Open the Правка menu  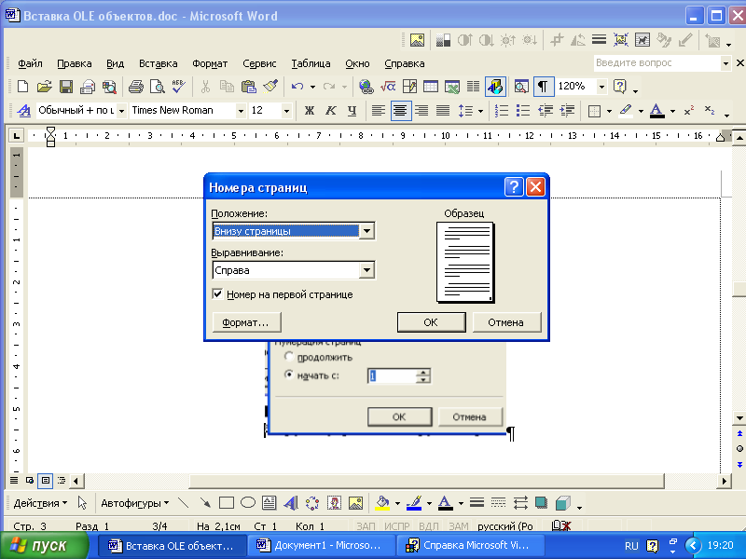75,63
